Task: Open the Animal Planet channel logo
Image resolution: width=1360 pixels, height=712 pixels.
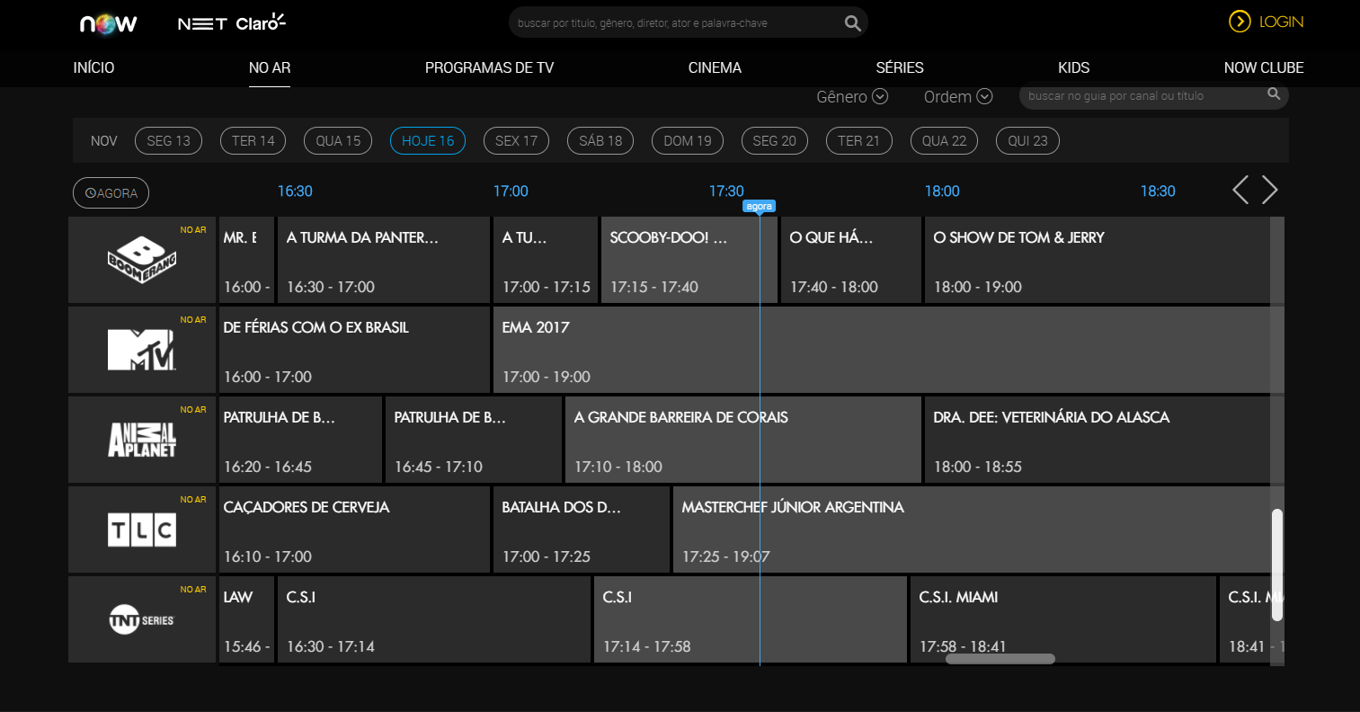Action: pyautogui.click(x=142, y=440)
